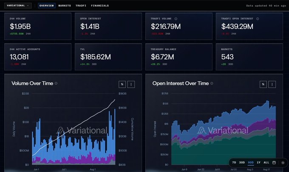Click the TradFi Volume info icon

pos(176,19)
